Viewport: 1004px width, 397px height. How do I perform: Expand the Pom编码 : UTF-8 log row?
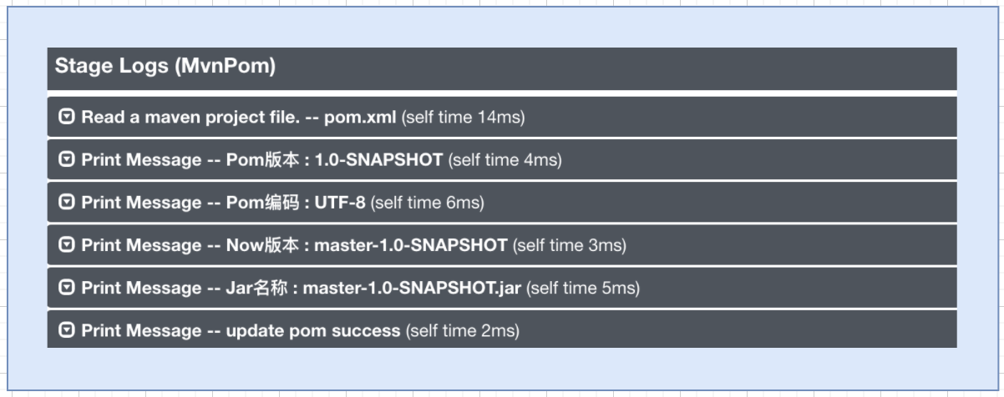(502, 203)
